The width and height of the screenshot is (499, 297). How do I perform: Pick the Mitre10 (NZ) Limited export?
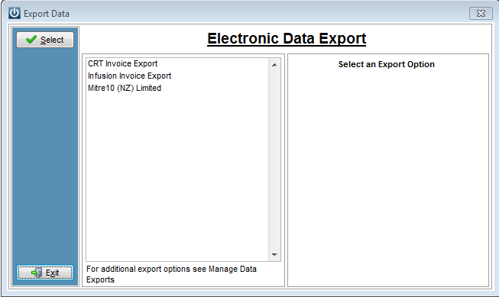coord(125,88)
